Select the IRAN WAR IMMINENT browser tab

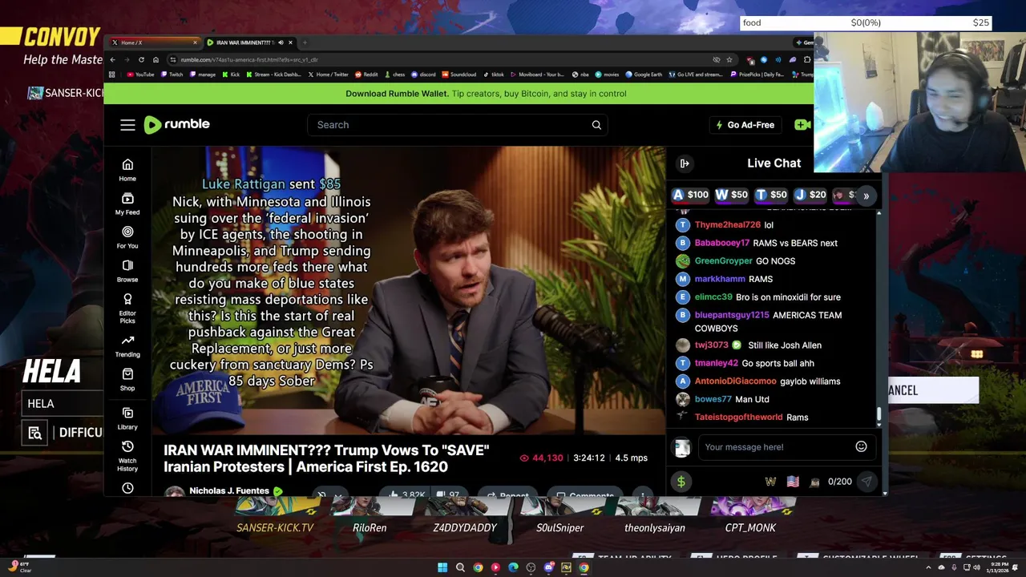[244, 42]
